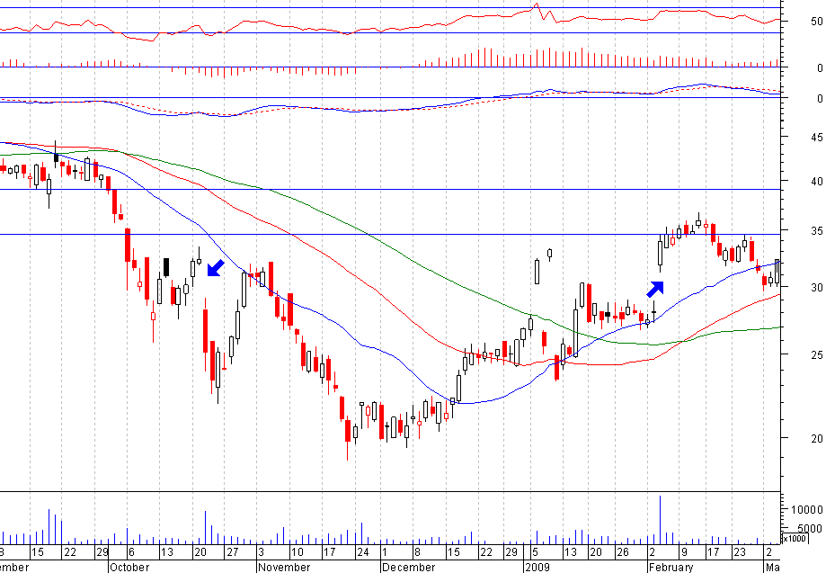Click the 10000 volume axis label

[x=806, y=510]
